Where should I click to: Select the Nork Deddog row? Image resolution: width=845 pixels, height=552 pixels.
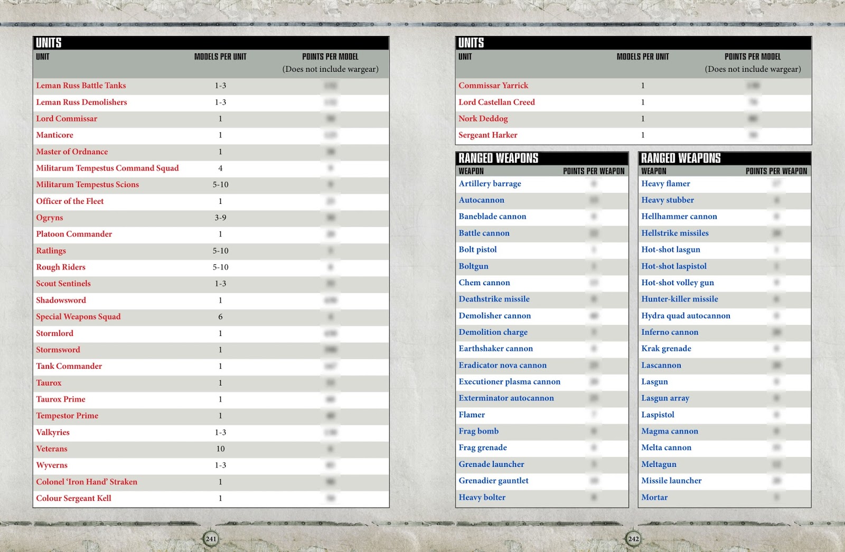(x=484, y=119)
